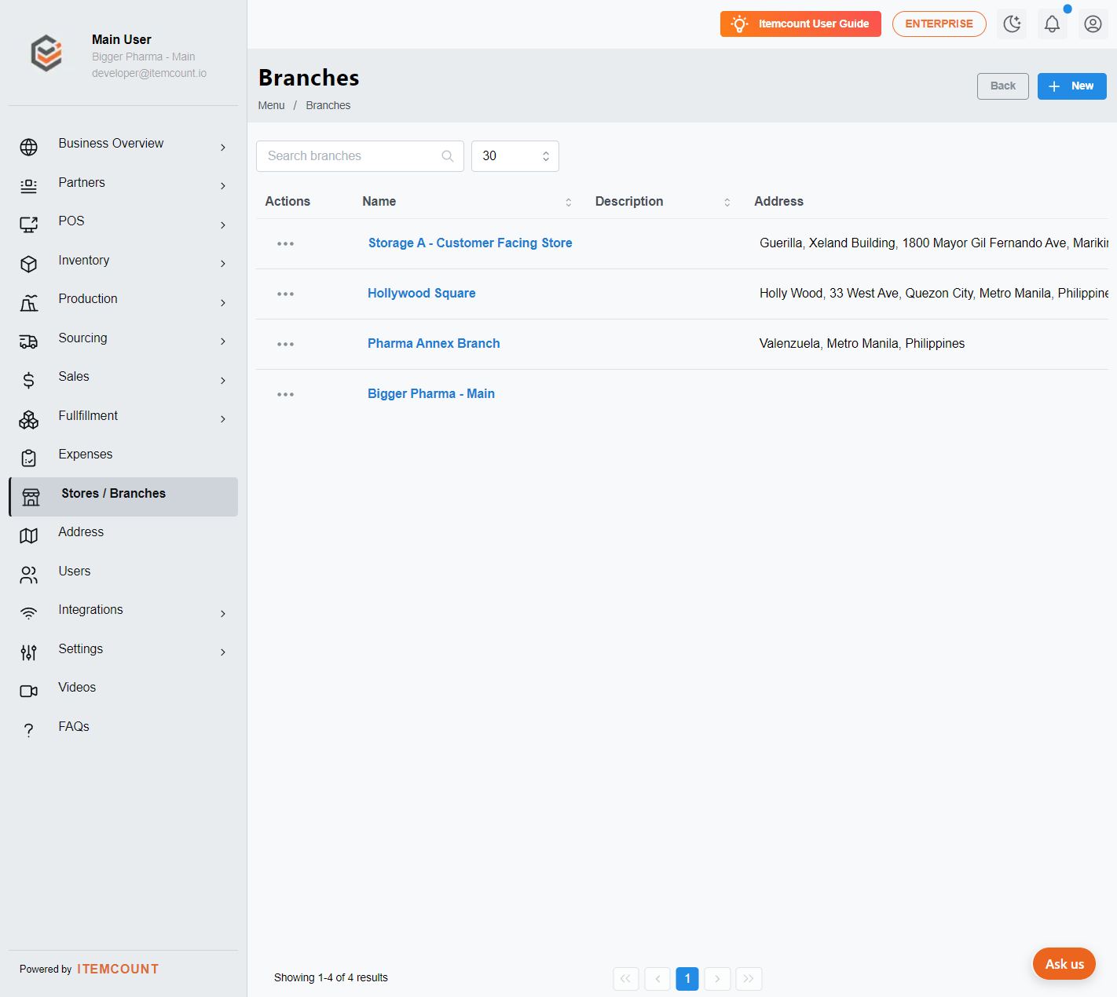Select page 1 in pagination
This screenshot has height=997, width=1117.
point(687,979)
